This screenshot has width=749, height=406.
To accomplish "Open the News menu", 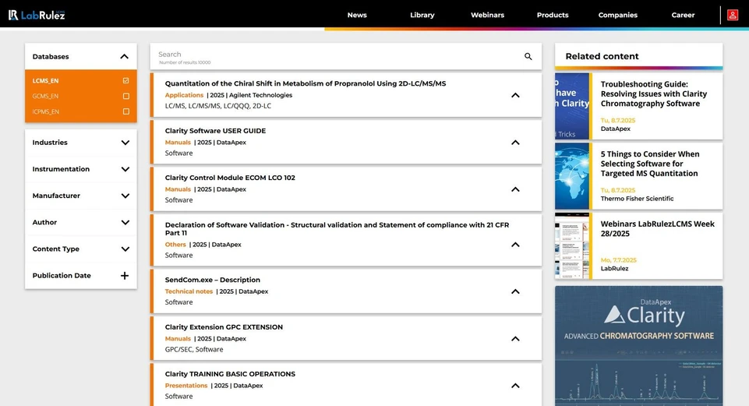I will (357, 15).
